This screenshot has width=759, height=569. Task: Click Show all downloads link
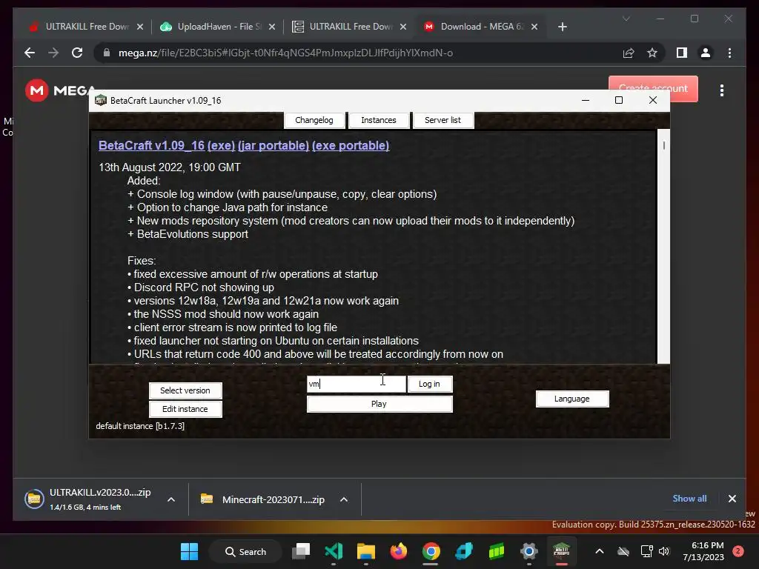689,499
